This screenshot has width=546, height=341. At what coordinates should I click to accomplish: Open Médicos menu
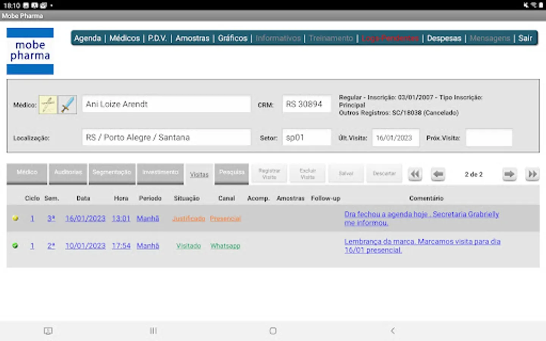[125, 38]
